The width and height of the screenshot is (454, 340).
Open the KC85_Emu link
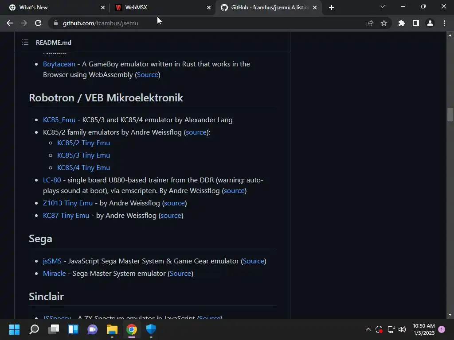coord(59,120)
